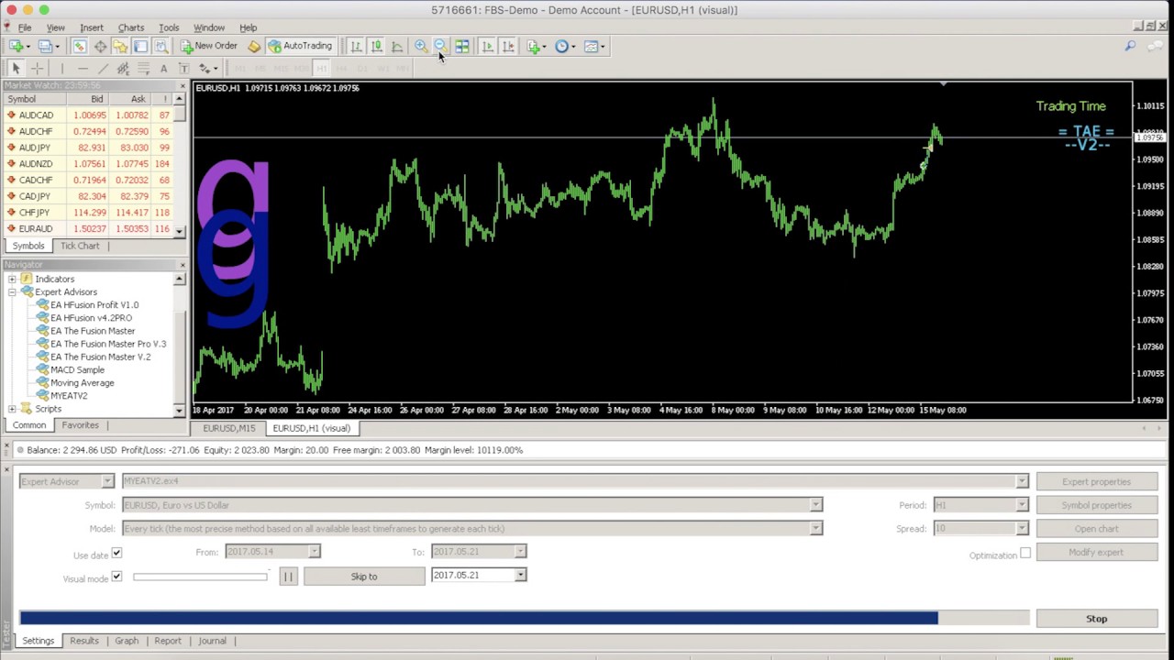Open the chart templates icon
This screenshot has height=660, width=1174.
(x=593, y=46)
